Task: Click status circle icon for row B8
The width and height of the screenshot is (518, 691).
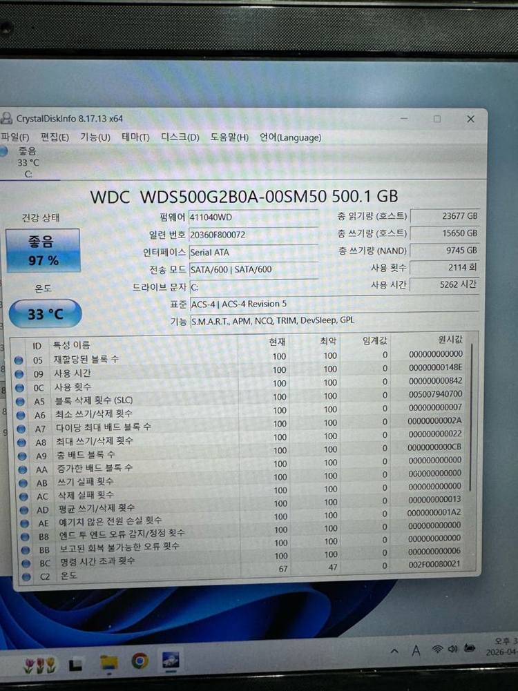Action: coord(25,537)
